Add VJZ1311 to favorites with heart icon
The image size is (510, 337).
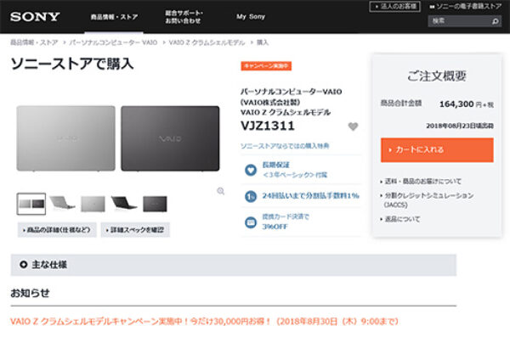(353, 126)
